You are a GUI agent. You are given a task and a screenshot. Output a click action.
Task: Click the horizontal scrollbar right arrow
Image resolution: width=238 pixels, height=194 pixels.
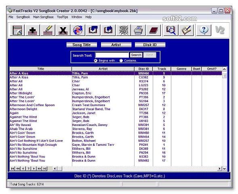(220, 168)
